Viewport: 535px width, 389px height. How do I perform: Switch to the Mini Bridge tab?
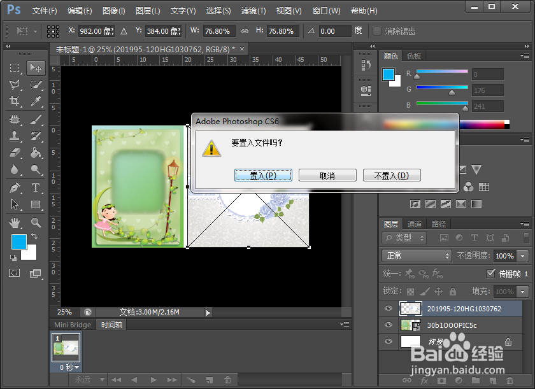point(73,325)
